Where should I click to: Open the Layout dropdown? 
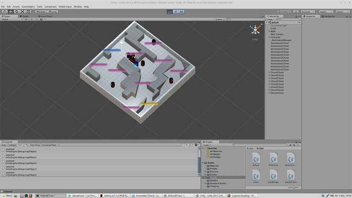click(343, 12)
